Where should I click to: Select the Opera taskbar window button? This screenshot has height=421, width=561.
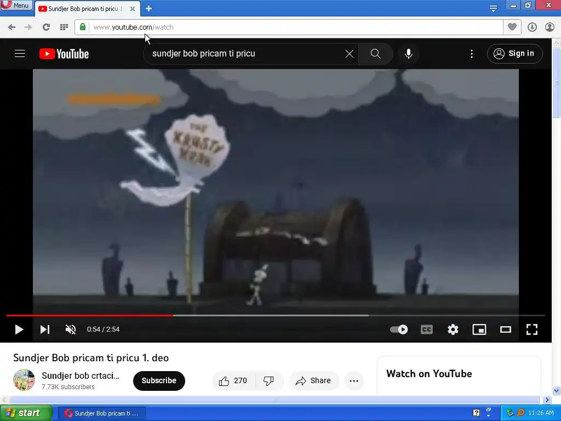pyautogui.click(x=101, y=413)
